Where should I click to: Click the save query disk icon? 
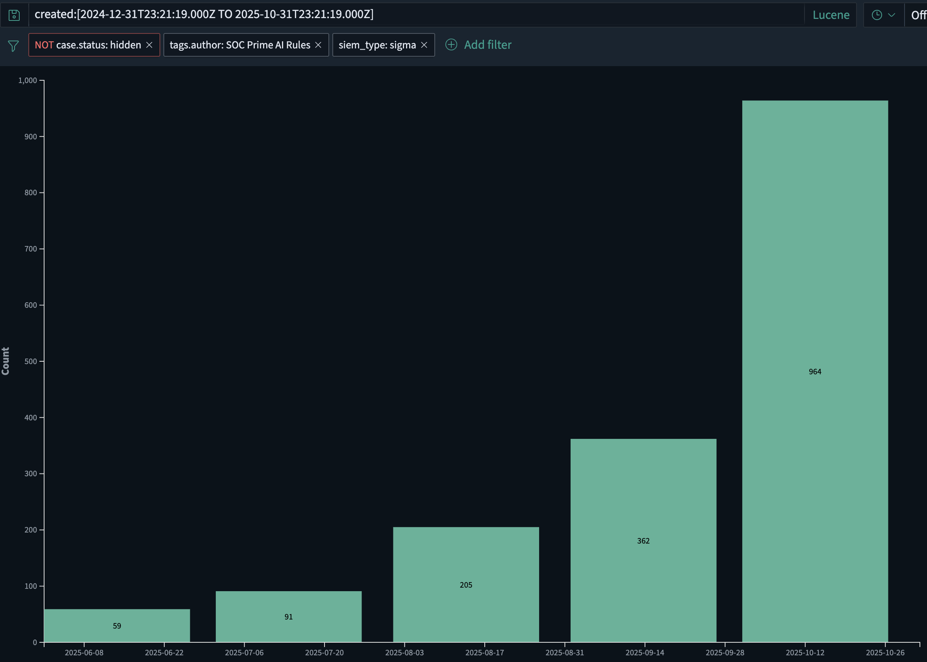click(14, 15)
